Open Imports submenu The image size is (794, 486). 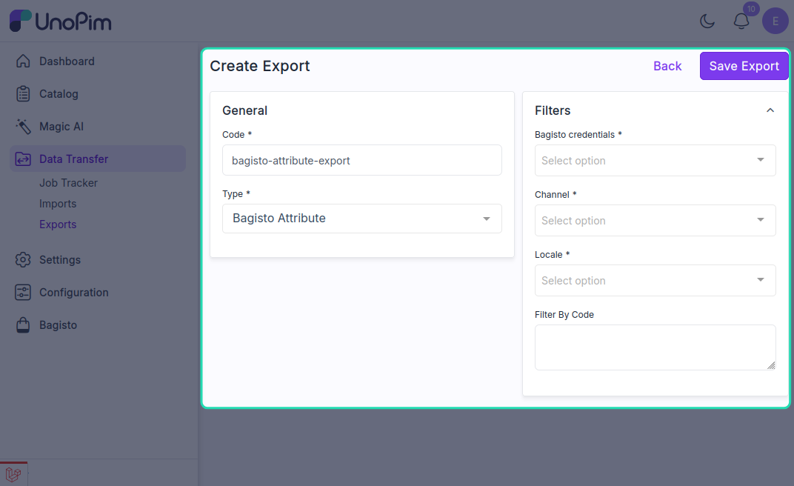[58, 204]
